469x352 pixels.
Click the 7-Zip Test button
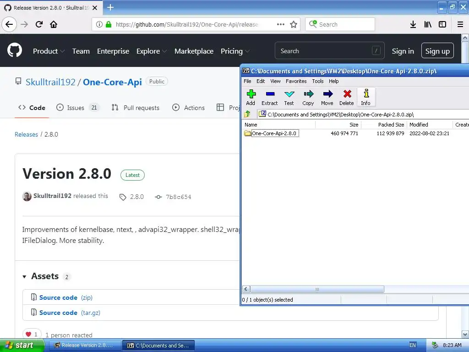click(x=289, y=98)
